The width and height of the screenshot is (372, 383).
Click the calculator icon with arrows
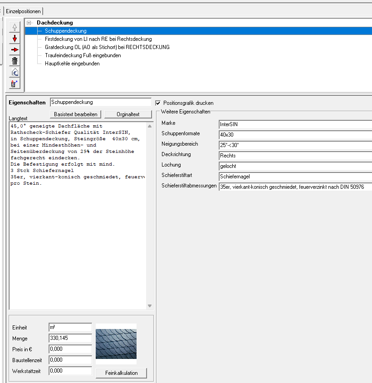point(15,83)
